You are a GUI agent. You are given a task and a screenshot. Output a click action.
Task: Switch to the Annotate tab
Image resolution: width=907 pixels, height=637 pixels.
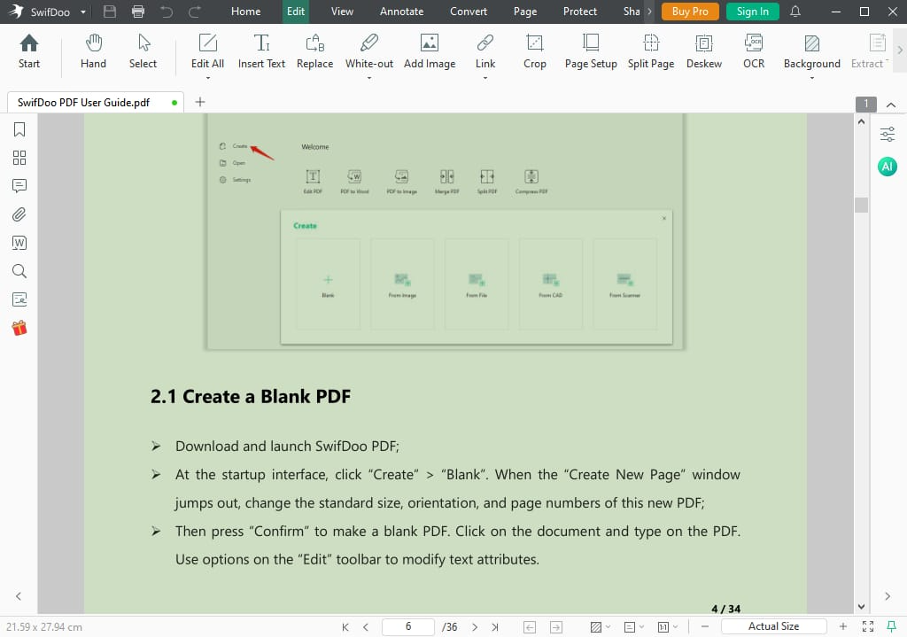coord(401,12)
